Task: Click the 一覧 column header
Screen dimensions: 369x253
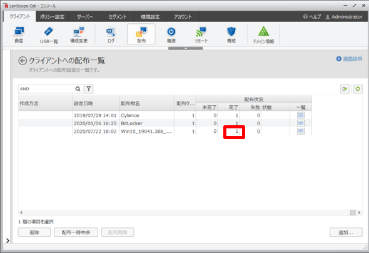Action: pyautogui.click(x=301, y=108)
